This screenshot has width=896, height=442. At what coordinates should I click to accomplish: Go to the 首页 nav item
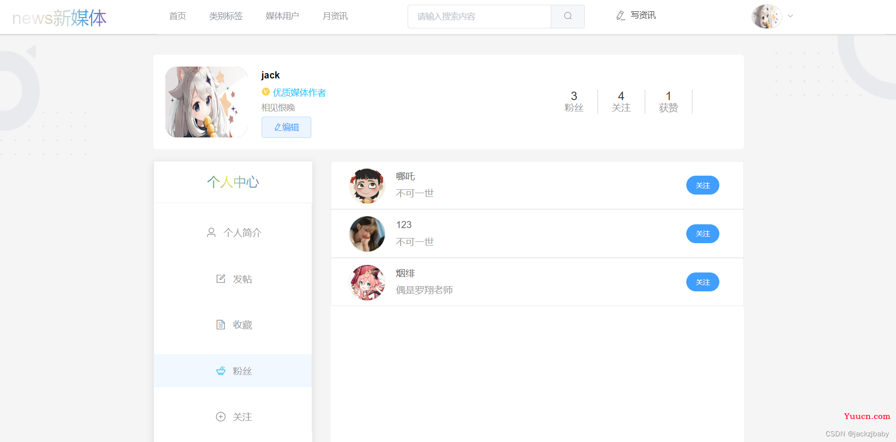pos(178,16)
